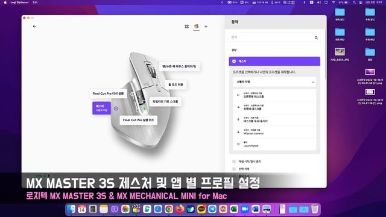Screen dimensions: 386x217
Task: Open Excel from the Dock
Action: click(x=234, y=209)
